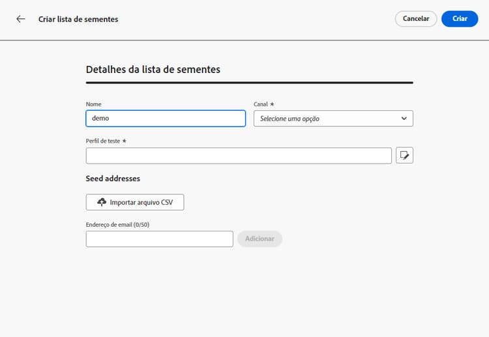Click the 'Canal' field label
Image resolution: width=489 pixels, height=337 pixels.
(261, 104)
